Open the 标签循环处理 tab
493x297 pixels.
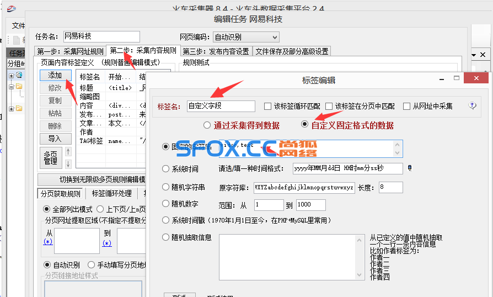(111, 193)
